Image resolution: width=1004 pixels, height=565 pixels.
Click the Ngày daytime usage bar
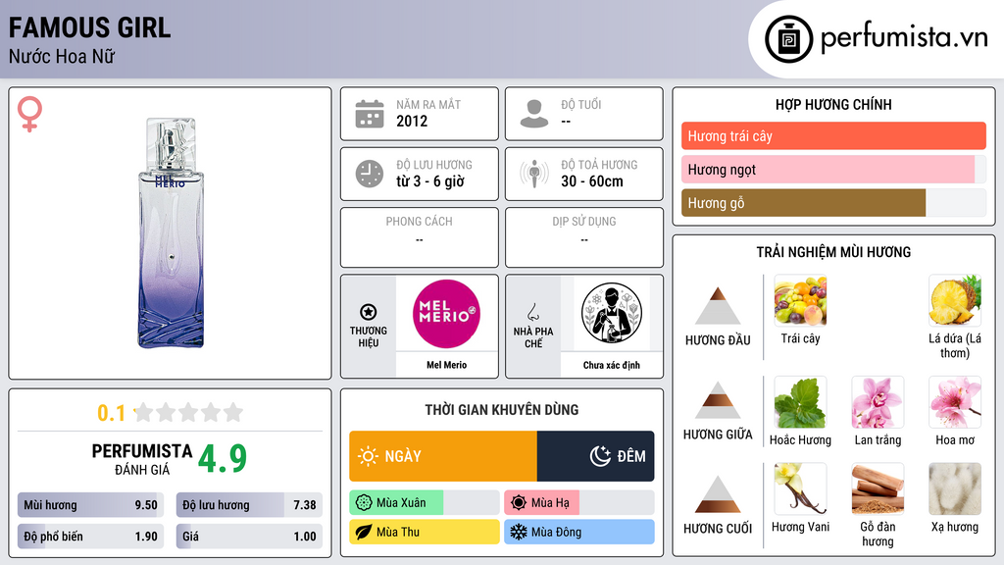tap(443, 456)
